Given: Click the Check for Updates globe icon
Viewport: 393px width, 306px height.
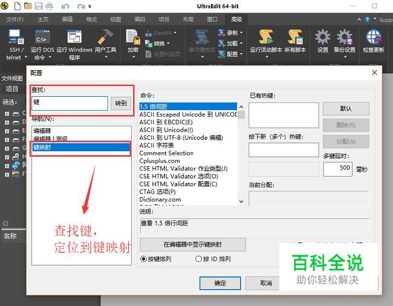Looking at the screenshot, I should pos(374,37).
